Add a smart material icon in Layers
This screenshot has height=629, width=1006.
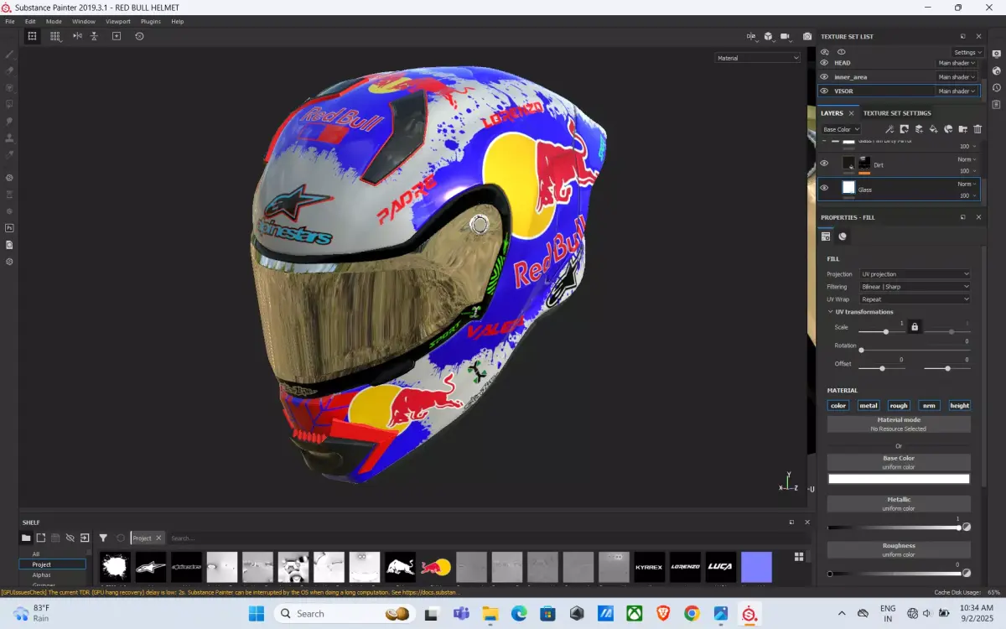(948, 129)
